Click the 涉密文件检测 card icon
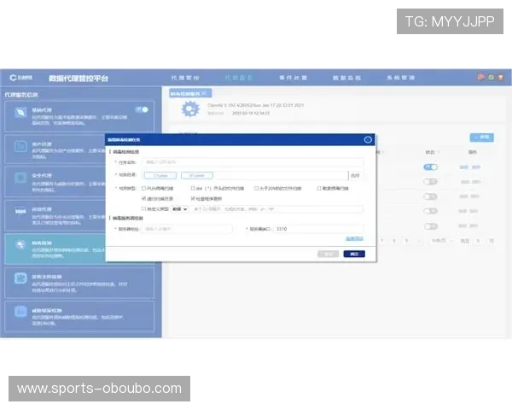The image size is (512, 410). [20, 278]
